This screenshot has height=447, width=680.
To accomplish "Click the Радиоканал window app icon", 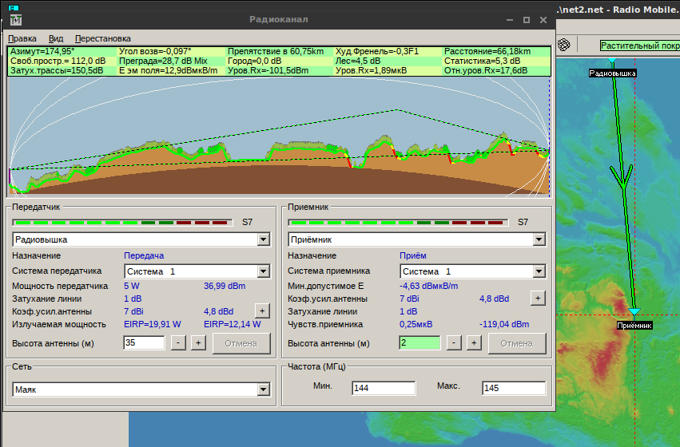I will (16, 19).
